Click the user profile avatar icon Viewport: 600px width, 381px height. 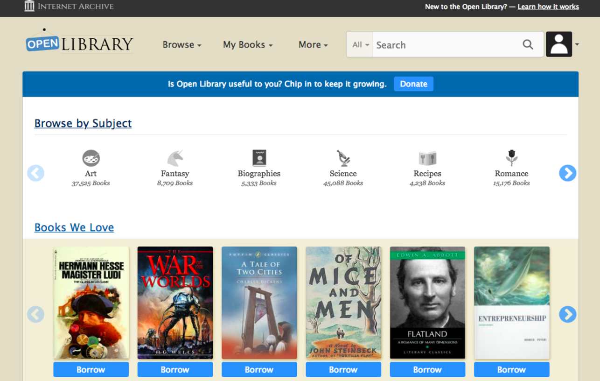point(559,44)
